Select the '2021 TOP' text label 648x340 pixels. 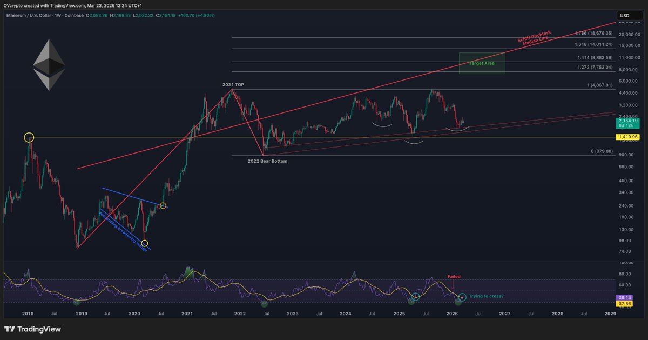pyautogui.click(x=233, y=85)
